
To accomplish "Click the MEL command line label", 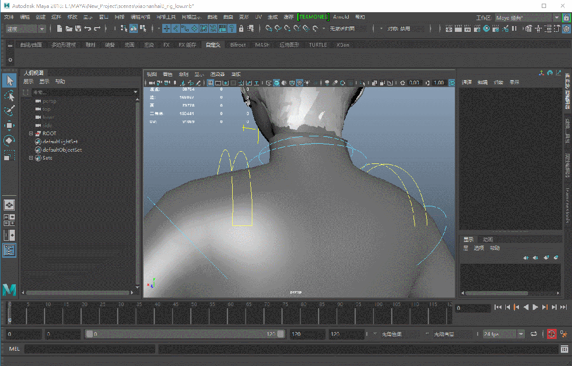I will coord(14,349).
